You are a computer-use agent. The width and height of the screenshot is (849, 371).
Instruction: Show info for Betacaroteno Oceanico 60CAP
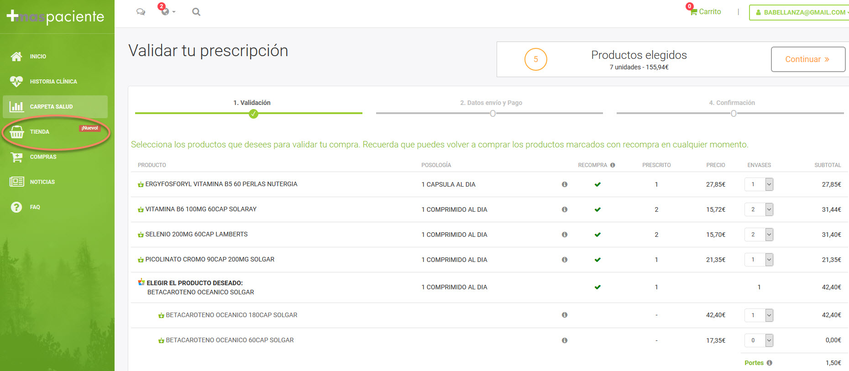click(565, 340)
